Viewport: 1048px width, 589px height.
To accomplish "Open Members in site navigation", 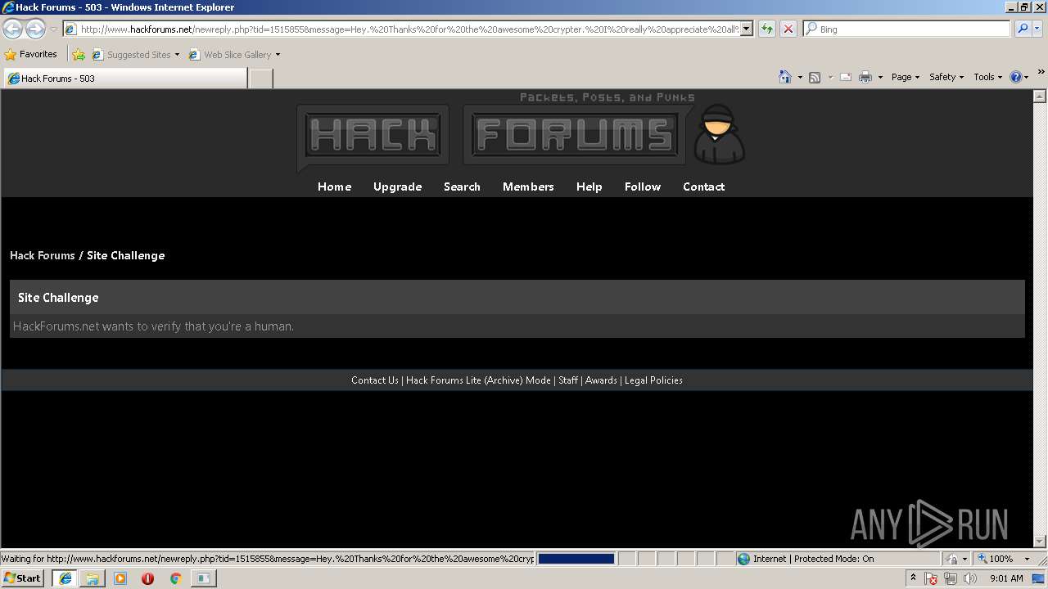I will coord(528,187).
